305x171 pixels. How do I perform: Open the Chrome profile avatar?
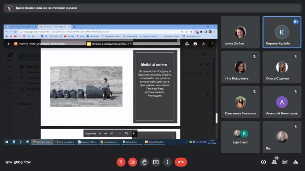pos(210,32)
